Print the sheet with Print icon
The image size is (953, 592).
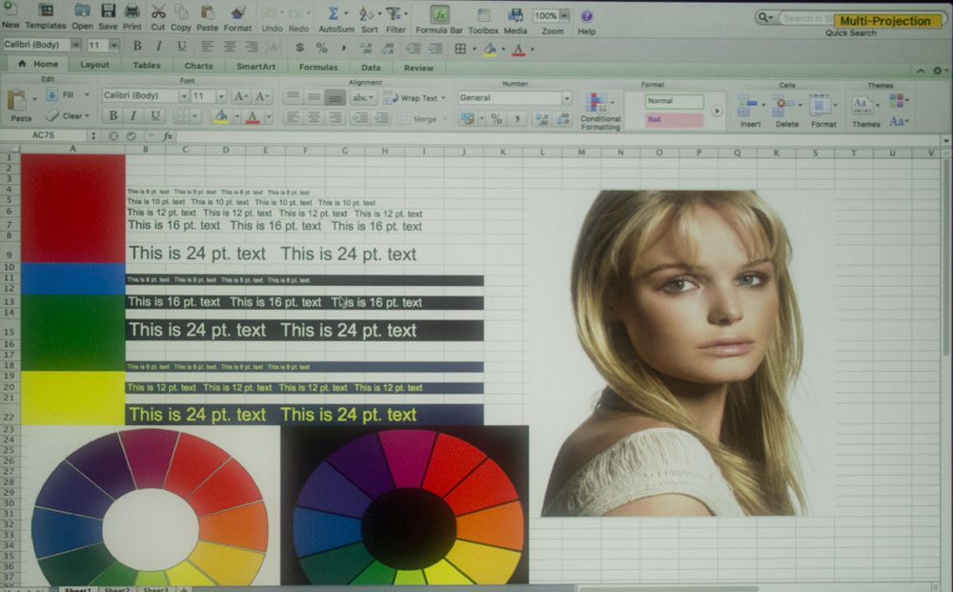point(132,10)
